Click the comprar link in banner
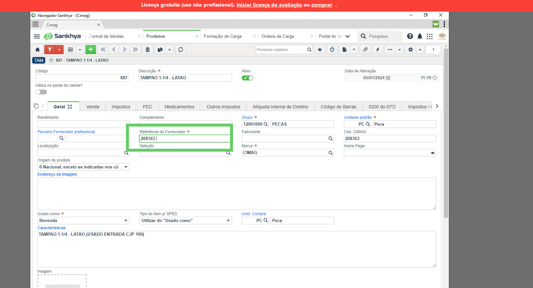This screenshot has height=288, width=533. pyautogui.click(x=322, y=5)
